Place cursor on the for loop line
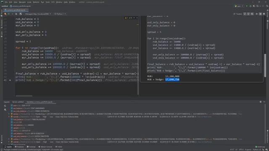The image size is (269, 151). coord(37,48)
